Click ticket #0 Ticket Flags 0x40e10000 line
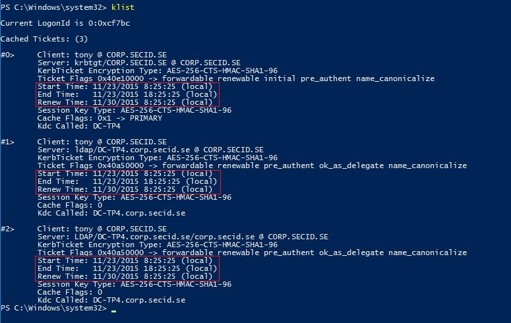This screenshot has height=323, width=511. tap(236, 78)
